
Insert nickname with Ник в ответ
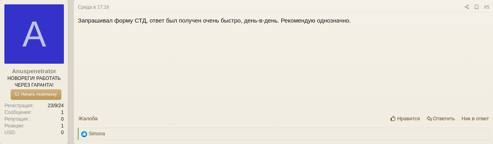click(475, 118)
